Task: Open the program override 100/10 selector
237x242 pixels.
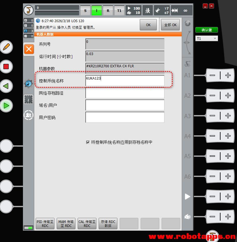Action: click(x=134, y=11)
